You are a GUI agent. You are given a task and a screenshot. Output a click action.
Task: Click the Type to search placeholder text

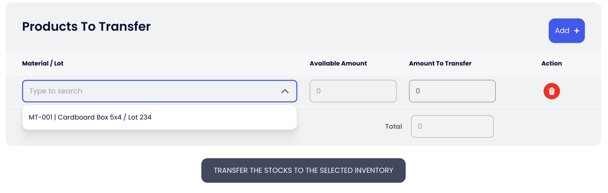(56, 91)
